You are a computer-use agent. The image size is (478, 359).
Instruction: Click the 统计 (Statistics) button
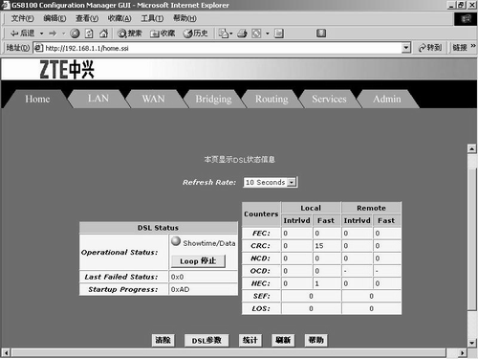(x=250, y=340)
